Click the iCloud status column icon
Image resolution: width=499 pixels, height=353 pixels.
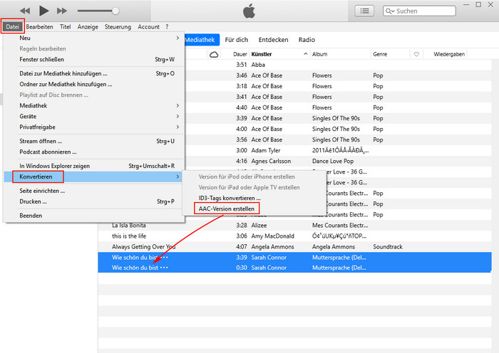coord(214,54)
